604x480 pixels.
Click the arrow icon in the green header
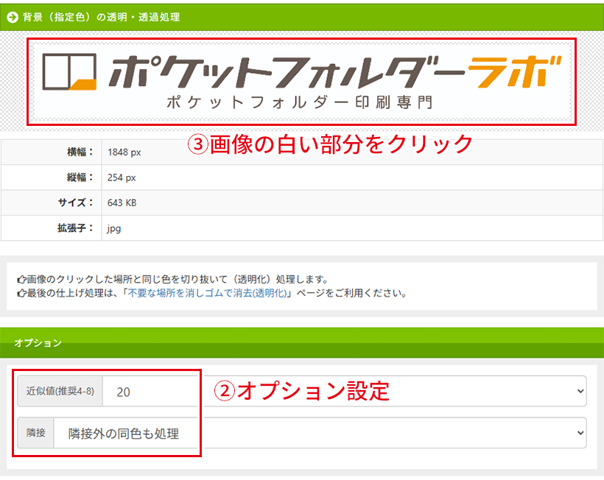[12, 16]
